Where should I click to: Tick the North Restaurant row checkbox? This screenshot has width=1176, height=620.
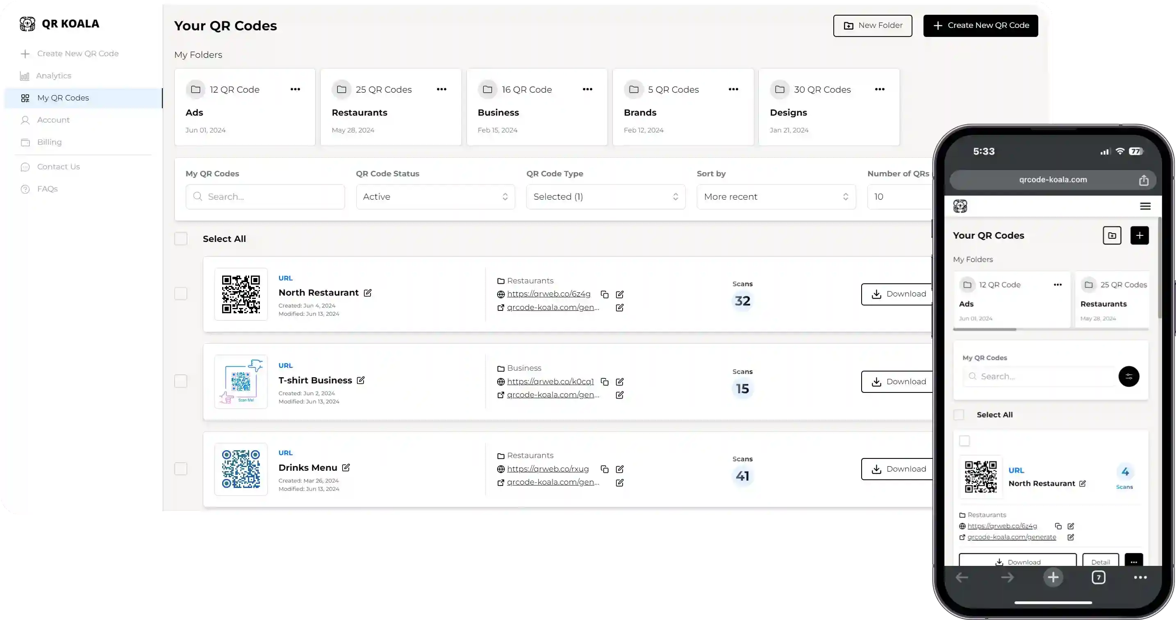tap(181, 294)
